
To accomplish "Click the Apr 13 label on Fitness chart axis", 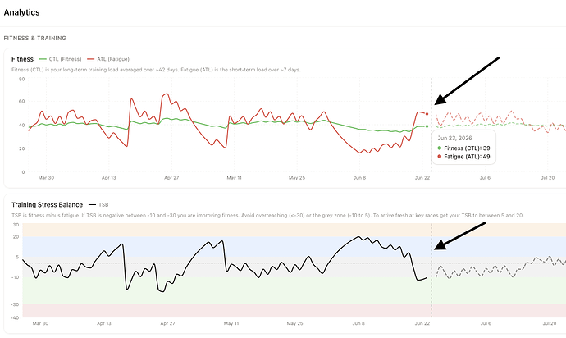I will (108, 178).
